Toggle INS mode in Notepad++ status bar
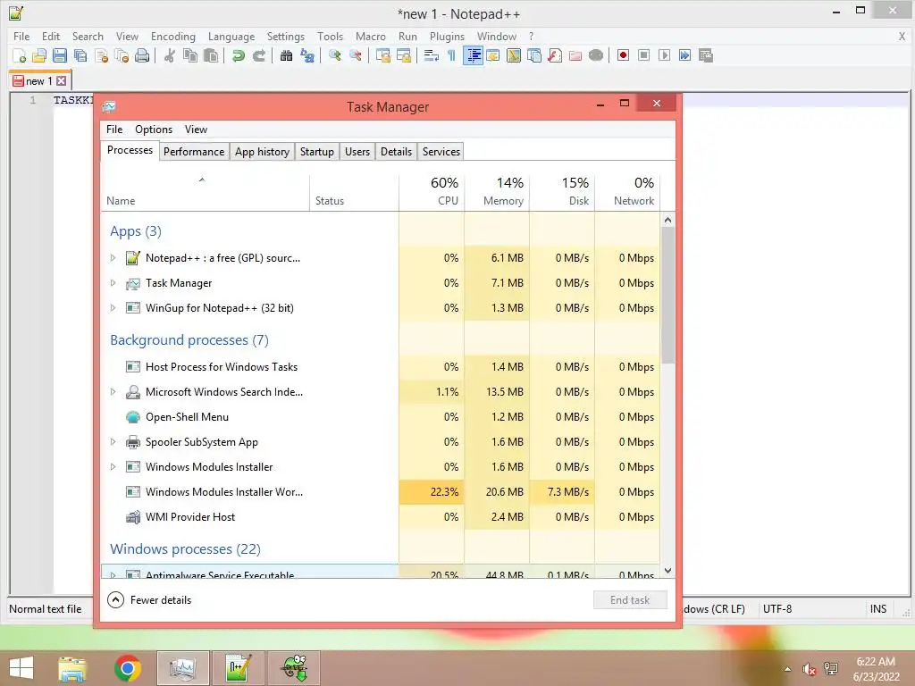The width and height of the screenshot is (915, 686). tap(878, 609)
